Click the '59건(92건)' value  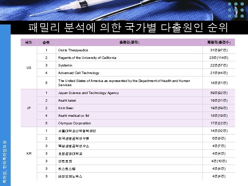pyautogui.click(x=219, y=93)
